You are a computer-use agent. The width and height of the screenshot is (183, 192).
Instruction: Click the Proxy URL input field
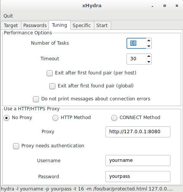(x=138, y=132)
